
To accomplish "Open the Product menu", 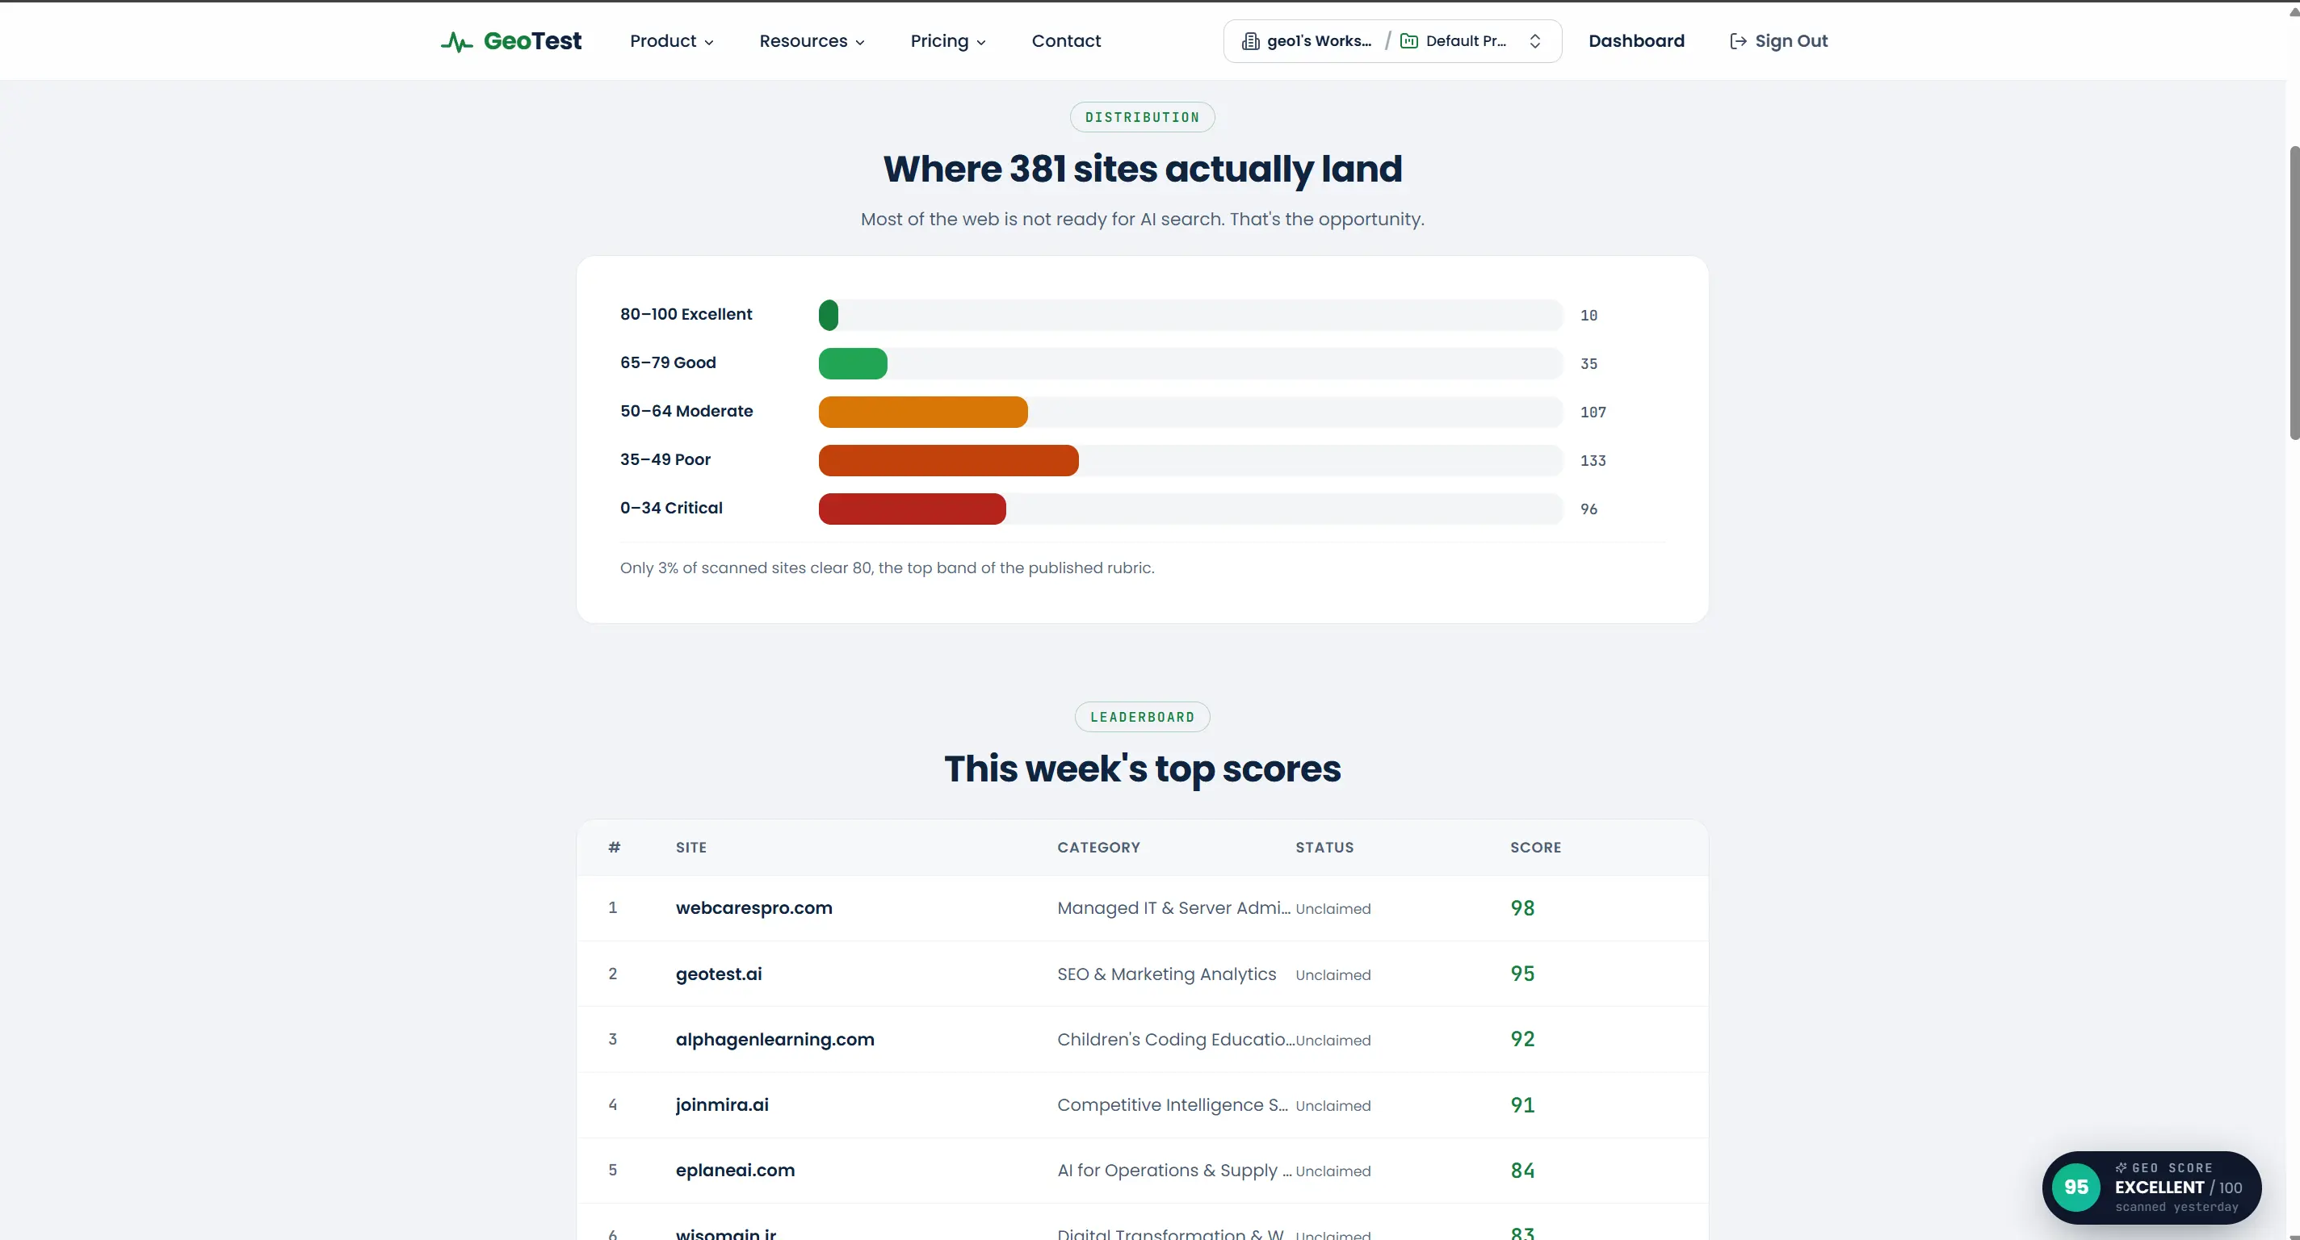I will (x=671, y=41).
